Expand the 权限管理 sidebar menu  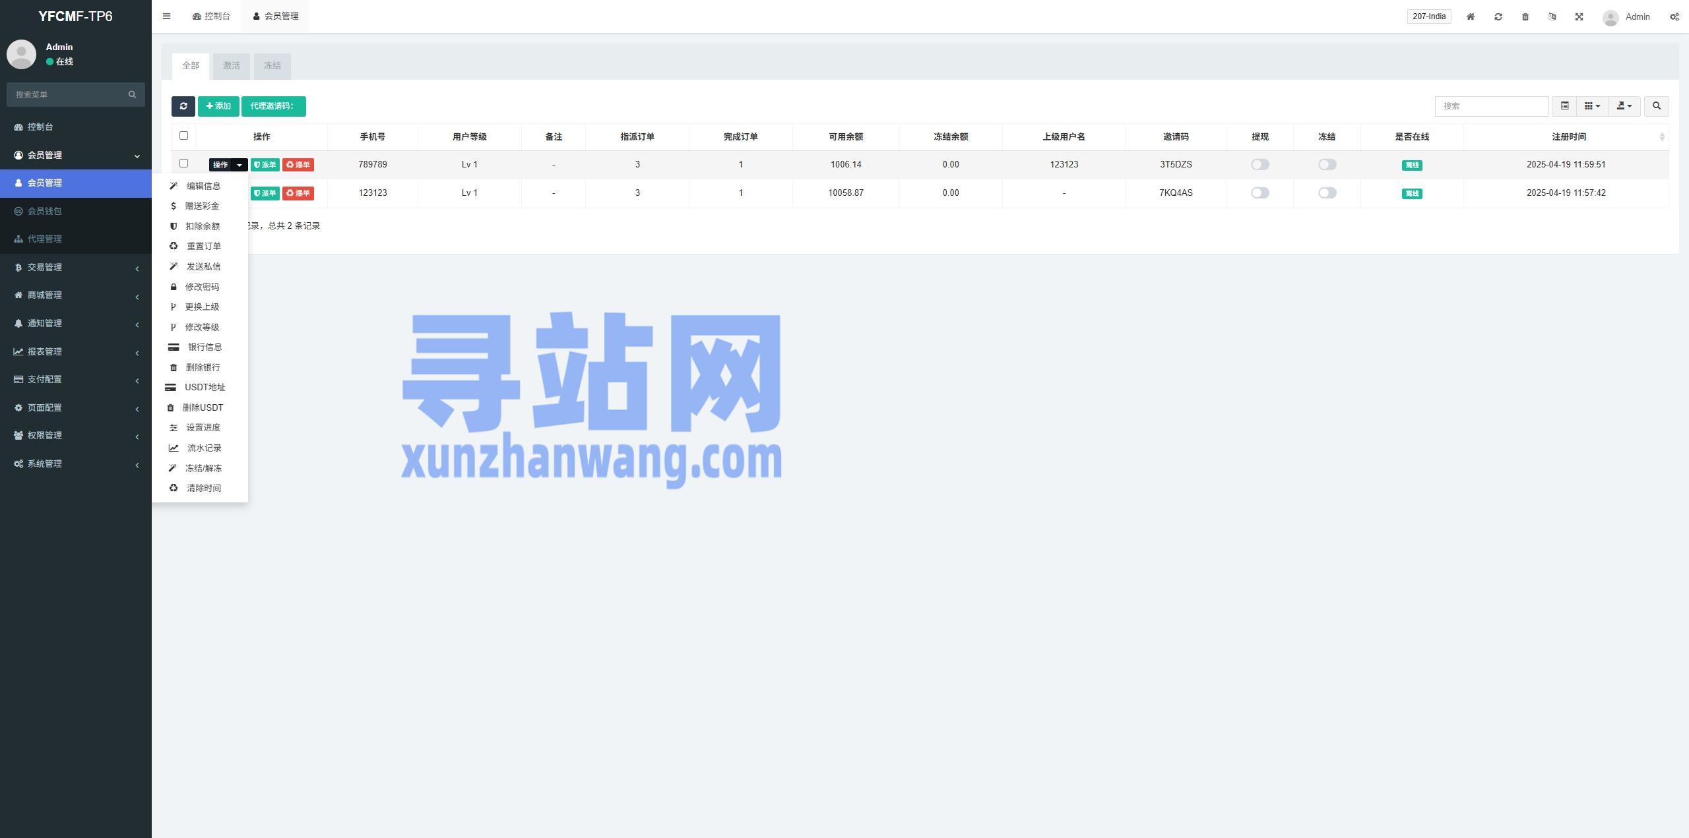pos(76,435)
